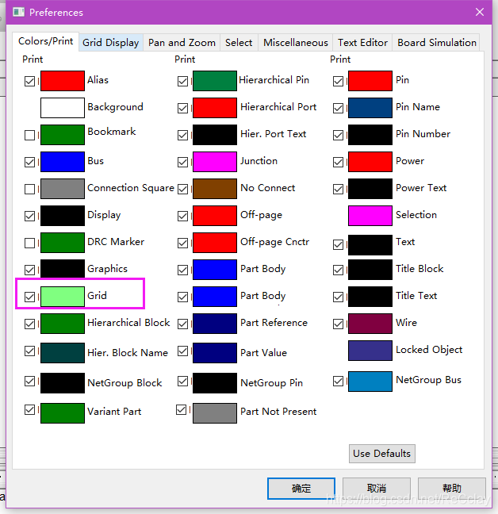Uncheck the Wire print checkbox
Image resolution: width=498 pixels, height=514 pixels.
pyautogui.click(x=338, y=324)
